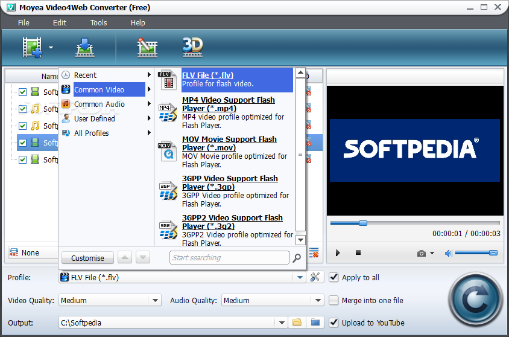Choose the FLV File (*.flv) profile
Screen dimensions: 509x337
[237, 80]
